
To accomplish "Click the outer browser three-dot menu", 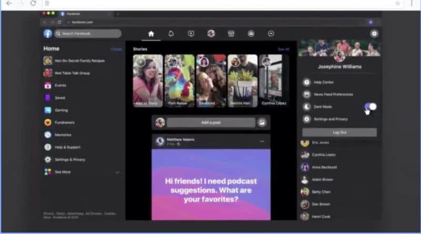I will pos(412,3).
